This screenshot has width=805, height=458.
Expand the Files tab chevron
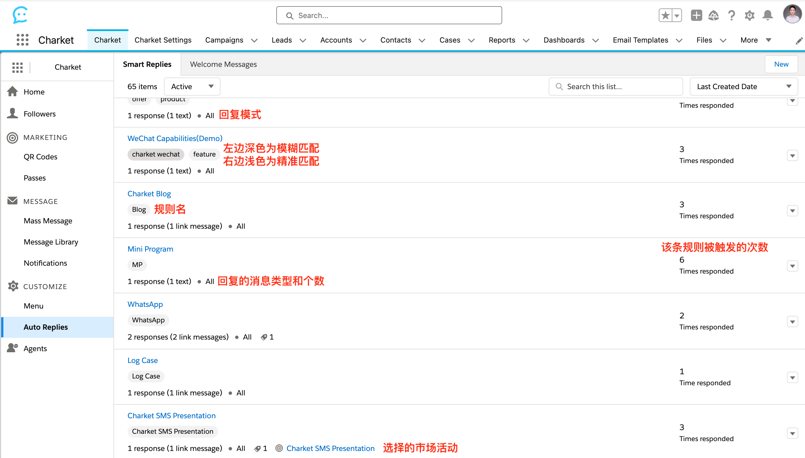pyautogui.click(x=723, y=41)
